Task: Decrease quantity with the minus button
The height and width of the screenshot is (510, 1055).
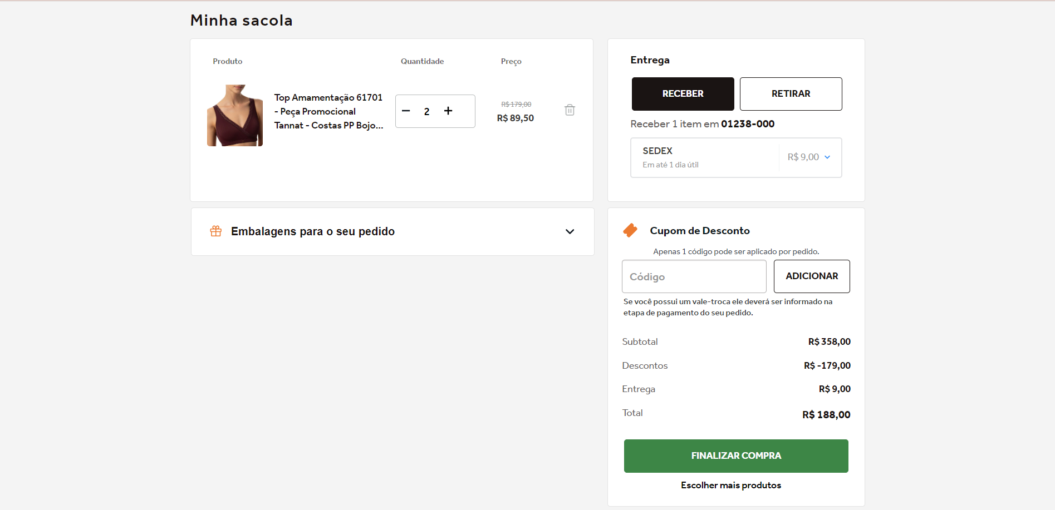Action: [406, 111]
